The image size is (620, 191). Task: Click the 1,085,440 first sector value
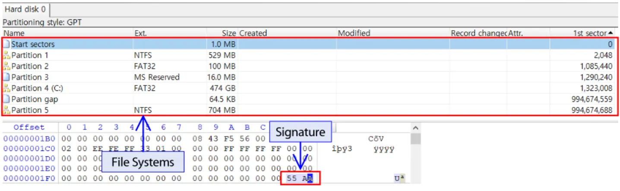pos(596,66)
